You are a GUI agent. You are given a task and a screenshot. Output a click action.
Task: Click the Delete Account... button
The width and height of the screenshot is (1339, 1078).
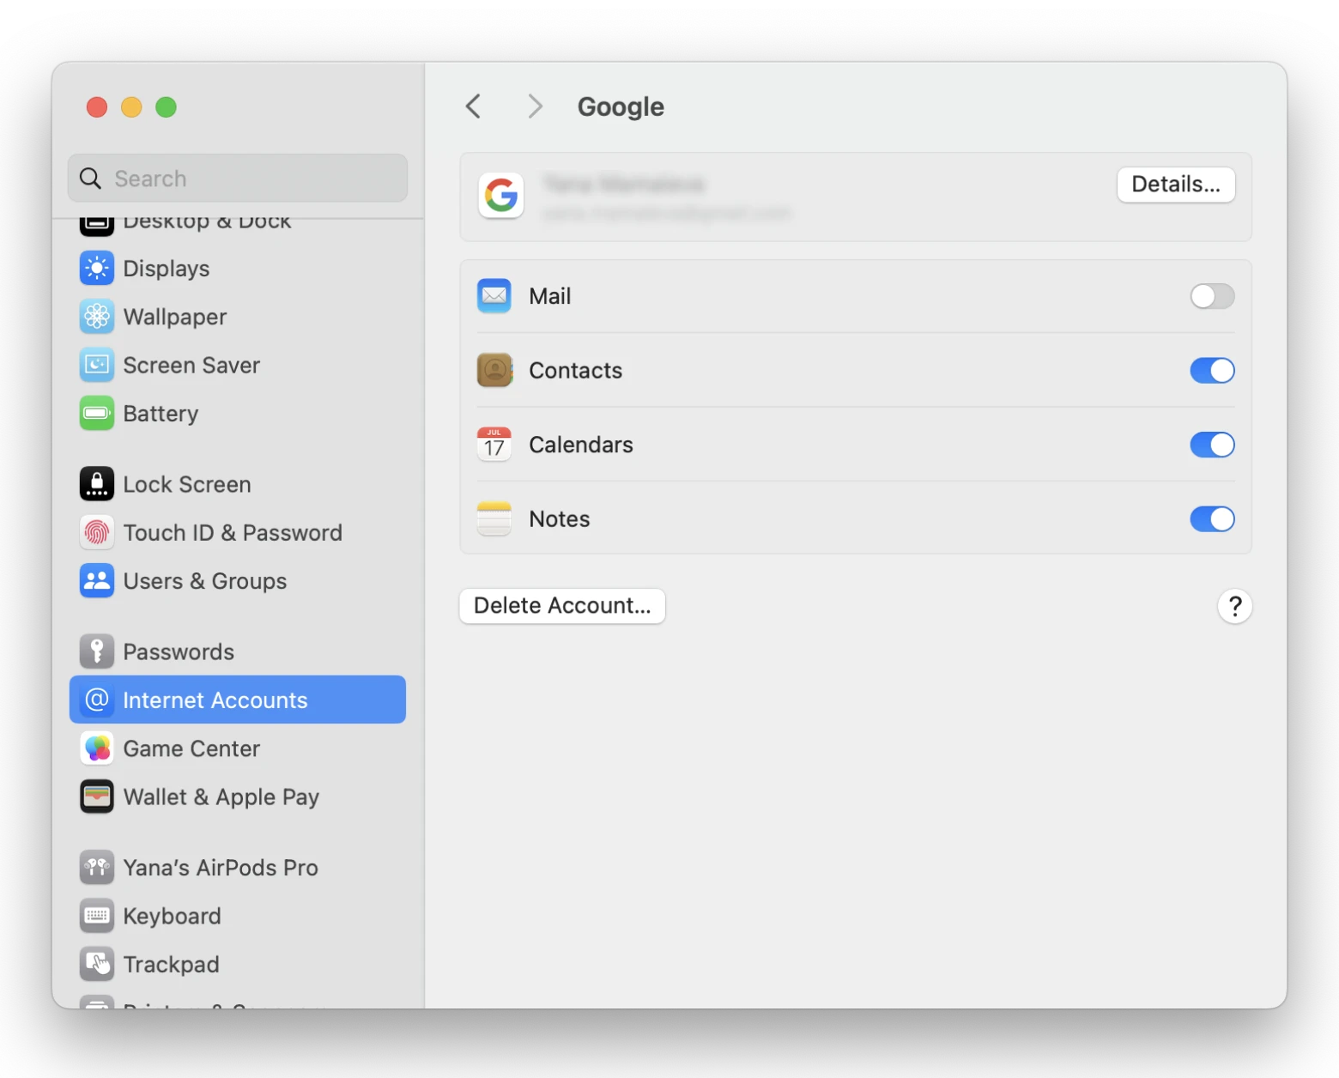point(562,606)
